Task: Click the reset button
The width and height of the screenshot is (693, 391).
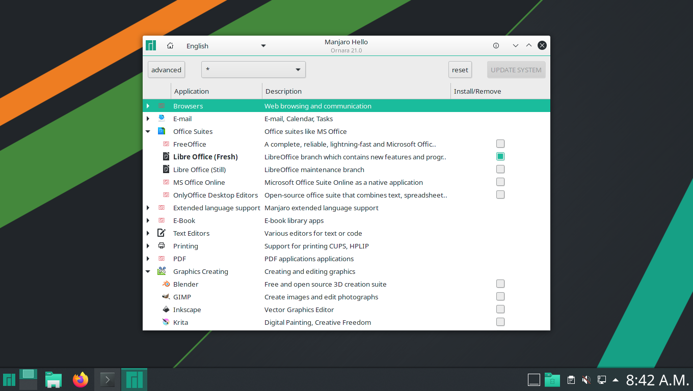Action: point(460,70)
